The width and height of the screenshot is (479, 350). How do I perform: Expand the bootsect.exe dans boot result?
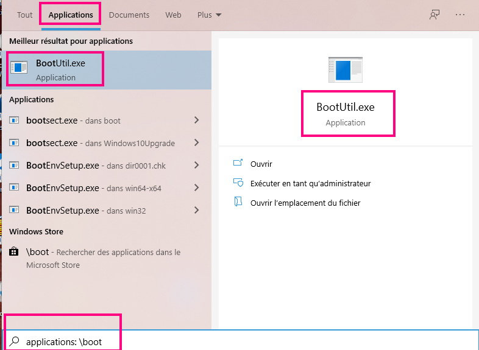point(196,121)
